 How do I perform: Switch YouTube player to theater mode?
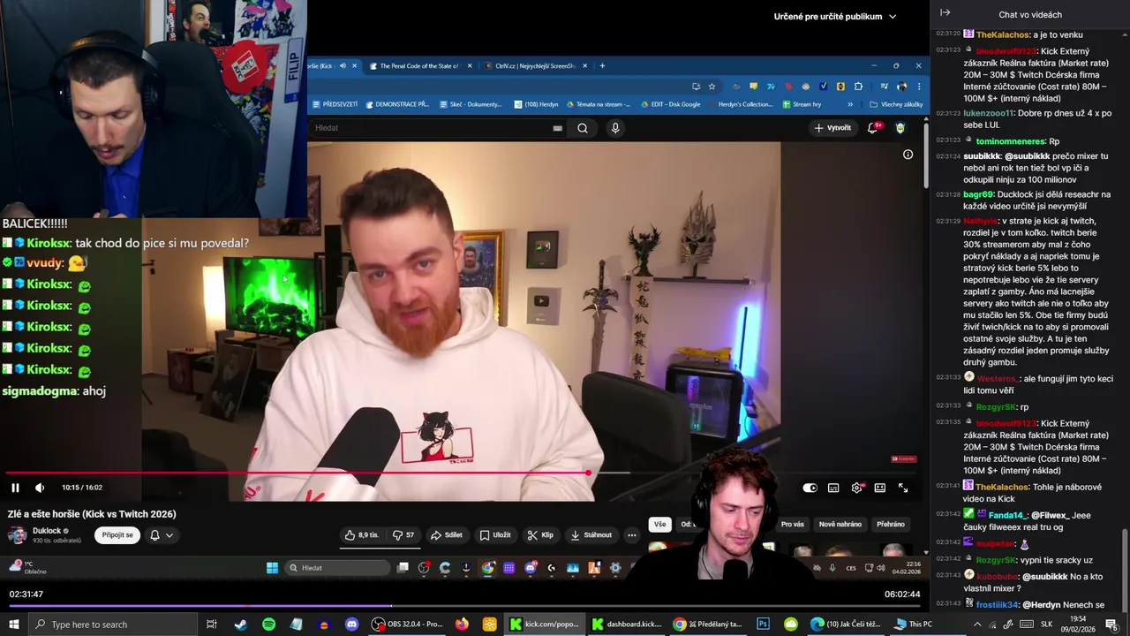coord(880,488)
